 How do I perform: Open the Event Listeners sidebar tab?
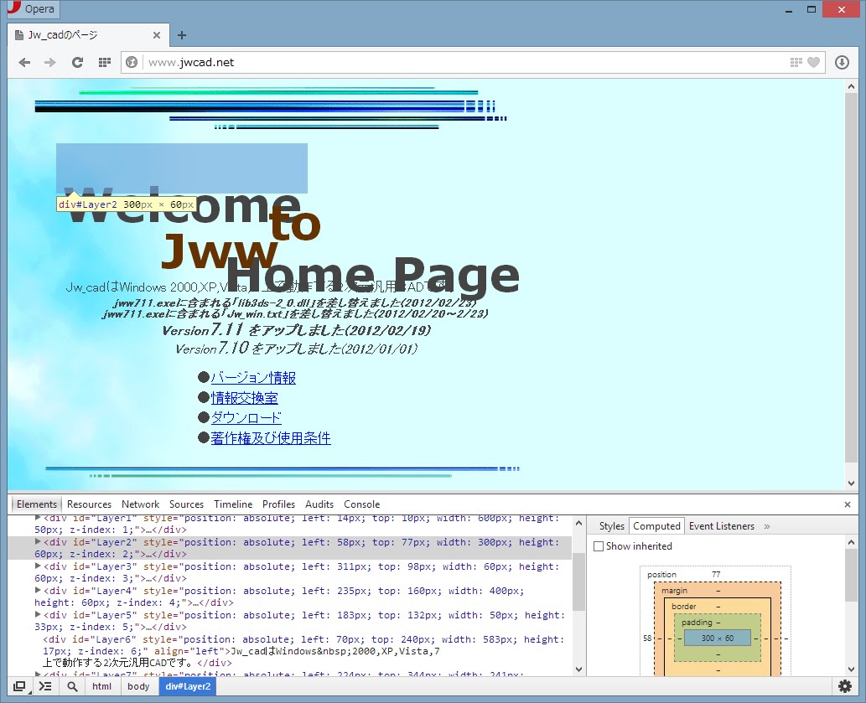[721, 526]
